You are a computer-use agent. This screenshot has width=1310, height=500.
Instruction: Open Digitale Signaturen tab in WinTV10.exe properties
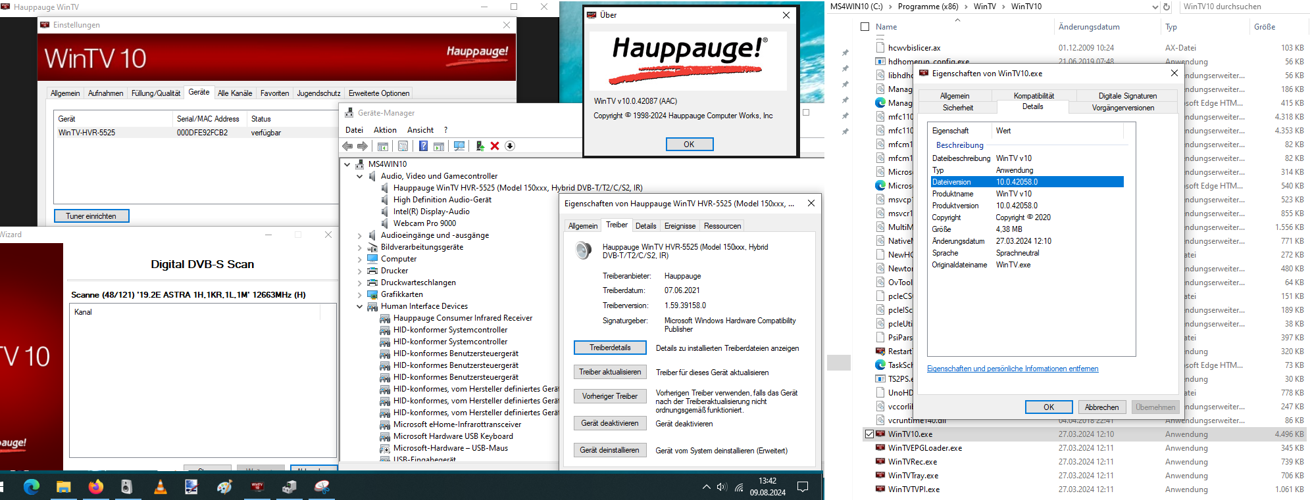click(1127, 96)
